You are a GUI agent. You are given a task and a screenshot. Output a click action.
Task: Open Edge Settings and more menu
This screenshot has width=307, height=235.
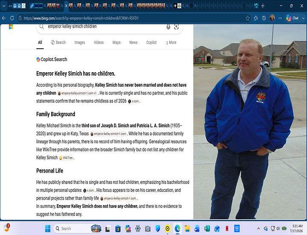tap(280, 18)
